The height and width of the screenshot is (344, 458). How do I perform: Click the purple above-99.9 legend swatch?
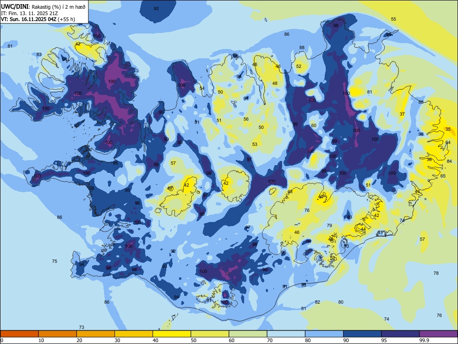click(438, 334)
